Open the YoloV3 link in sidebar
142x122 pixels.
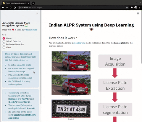(x=25, y=99)
